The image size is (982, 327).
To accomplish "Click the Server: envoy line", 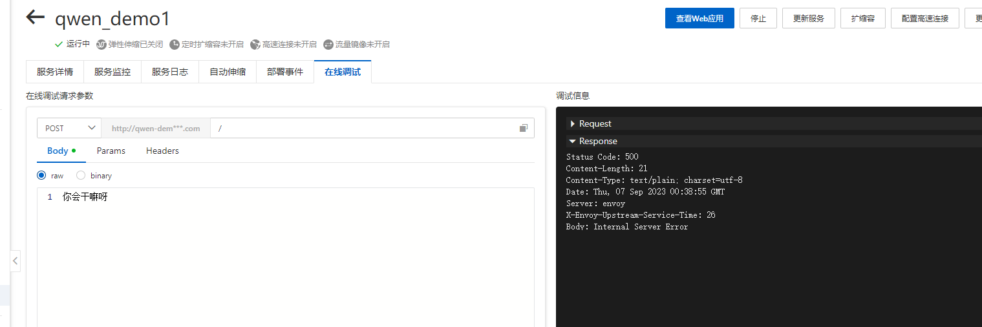I will click(x=595, y=204).
